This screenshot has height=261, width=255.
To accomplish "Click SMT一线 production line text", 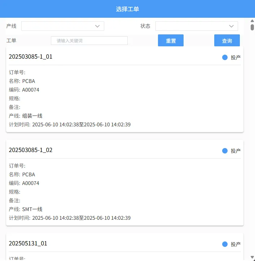I will tap(32, 209).
